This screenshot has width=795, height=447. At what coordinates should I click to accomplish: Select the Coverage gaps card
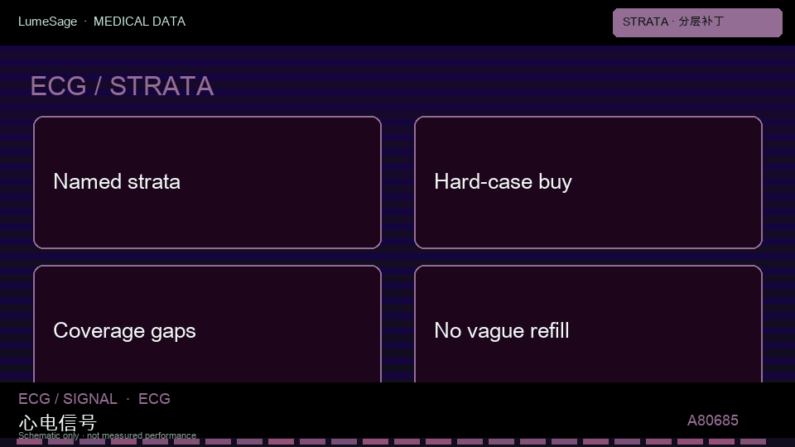tap(207, 324)
